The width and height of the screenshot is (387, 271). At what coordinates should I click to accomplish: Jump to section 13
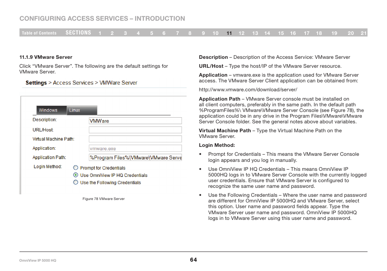255,33
